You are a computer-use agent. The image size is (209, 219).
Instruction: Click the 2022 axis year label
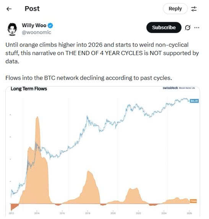pyautogui.click(x=138, y=213)
